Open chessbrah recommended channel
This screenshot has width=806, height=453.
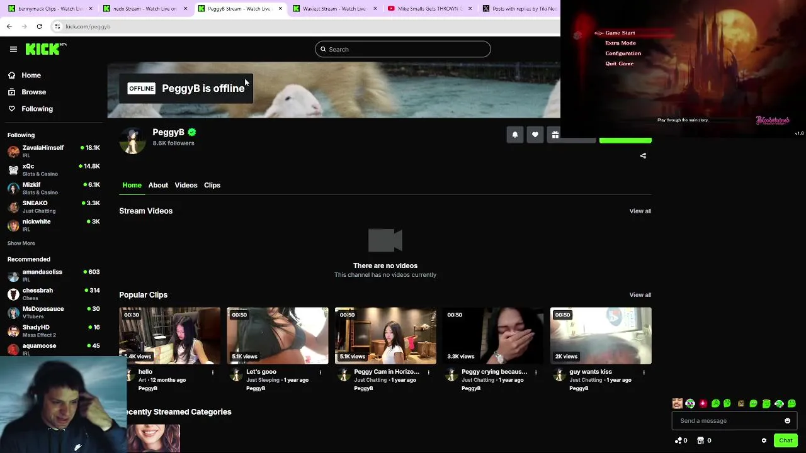tap(54, 294)
